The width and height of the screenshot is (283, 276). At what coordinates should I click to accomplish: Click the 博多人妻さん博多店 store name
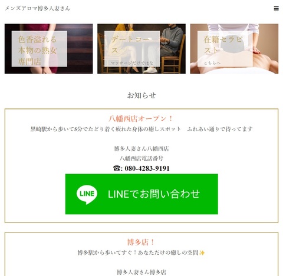click(x=141, y=272)
